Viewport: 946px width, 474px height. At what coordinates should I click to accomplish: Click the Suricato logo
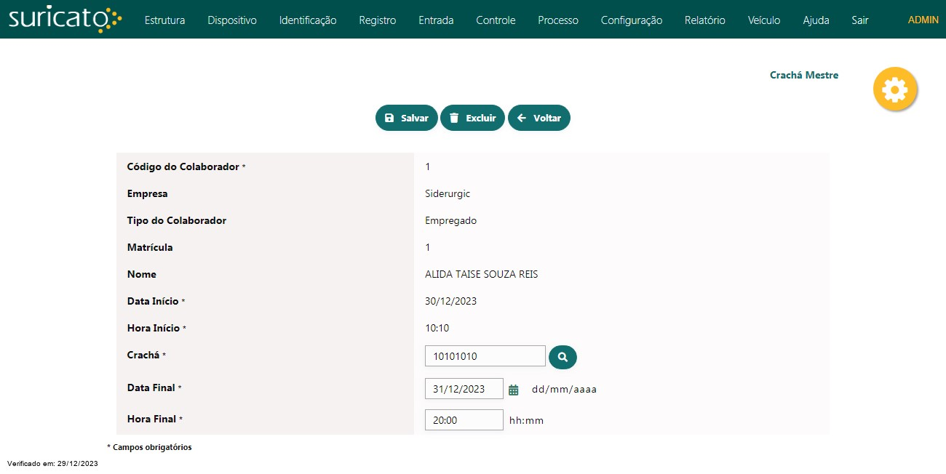coord(65,20)
